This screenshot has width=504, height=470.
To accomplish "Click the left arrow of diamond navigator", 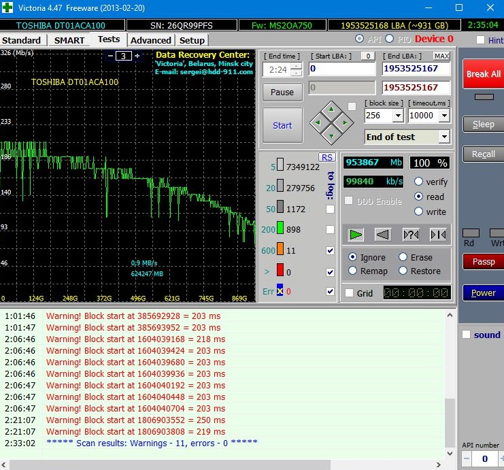I will pyautogui.click(x=318, y=123).
